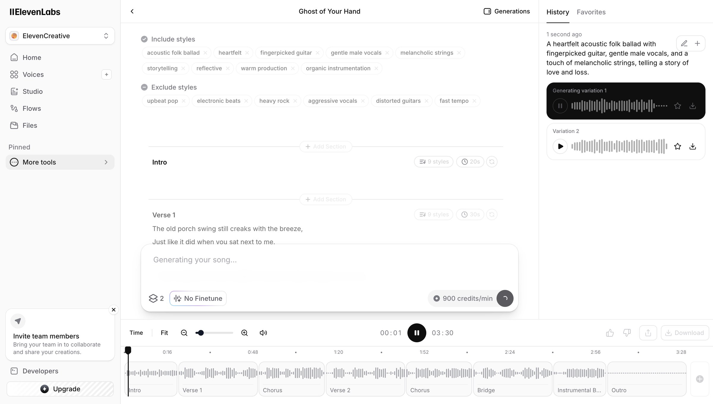713x404 pixels.
Task: Go back using the left chevron arrow
Action: point(132,11)
